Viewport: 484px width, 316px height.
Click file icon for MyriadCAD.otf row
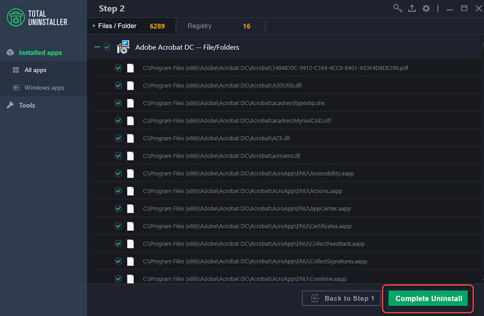pos(130,121)
